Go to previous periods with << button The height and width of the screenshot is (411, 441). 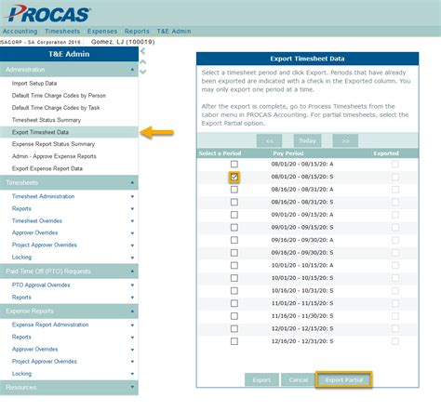pyautogui.click(x=269, y=140)
